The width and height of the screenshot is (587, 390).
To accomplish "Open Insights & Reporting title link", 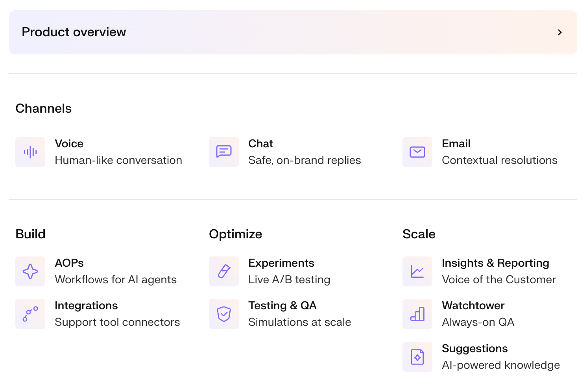I will click(495, 263).
